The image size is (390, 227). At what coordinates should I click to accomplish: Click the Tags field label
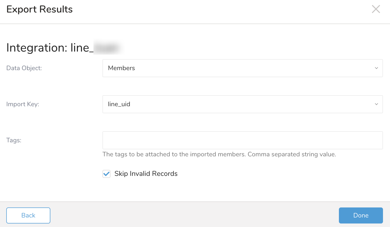click(x=14, y=140)
